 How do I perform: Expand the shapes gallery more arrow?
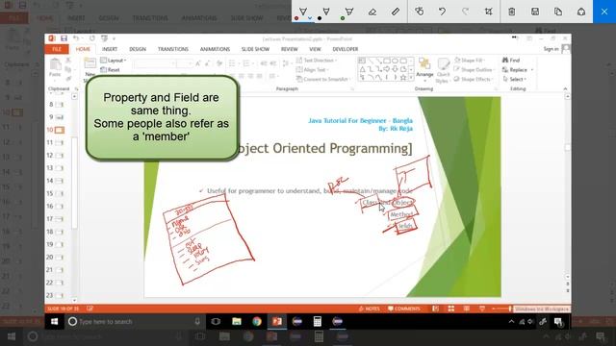411,78
